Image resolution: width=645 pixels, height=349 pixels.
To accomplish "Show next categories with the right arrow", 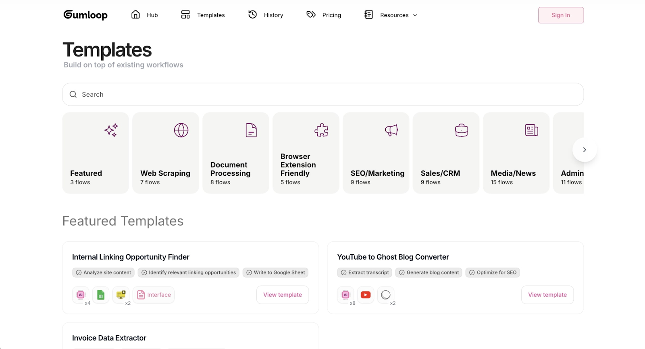I will tap(585, 150).
